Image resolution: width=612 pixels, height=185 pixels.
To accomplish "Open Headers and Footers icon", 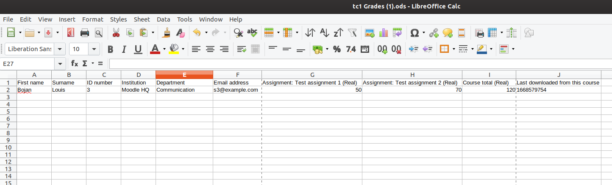I will (x=462, y=33).
